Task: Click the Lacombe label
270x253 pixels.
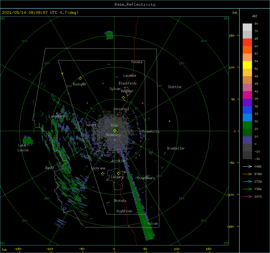Action: (130, 76)
